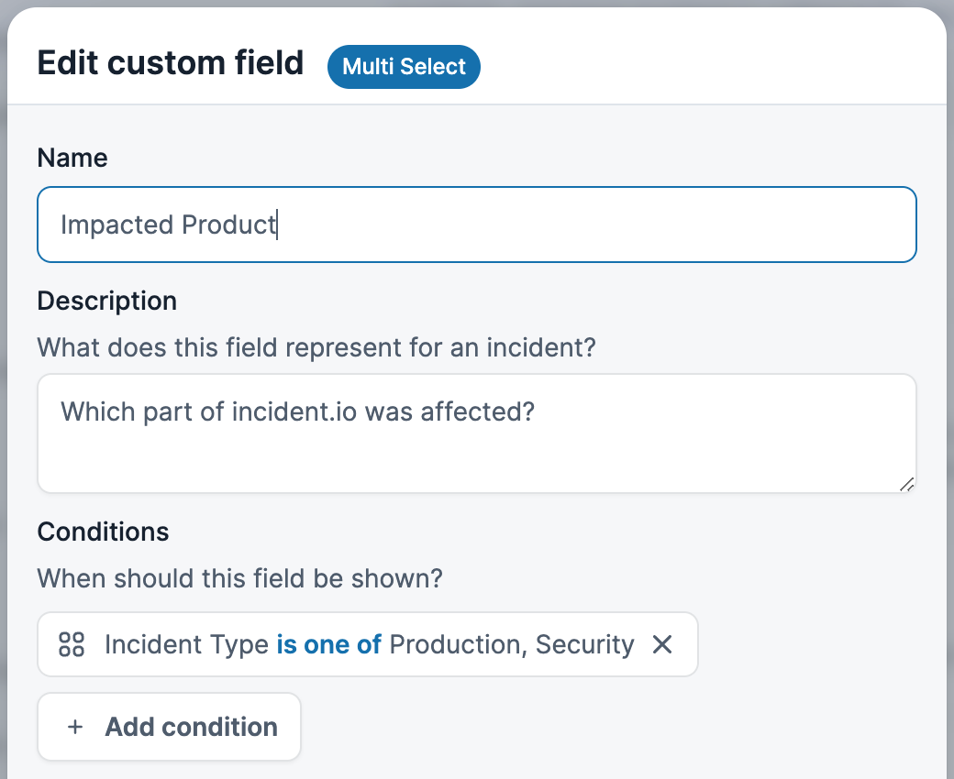Click the "Security" value in the condition
The width and height of the screenshot is (954, 779).
click(x=585, y=644)
